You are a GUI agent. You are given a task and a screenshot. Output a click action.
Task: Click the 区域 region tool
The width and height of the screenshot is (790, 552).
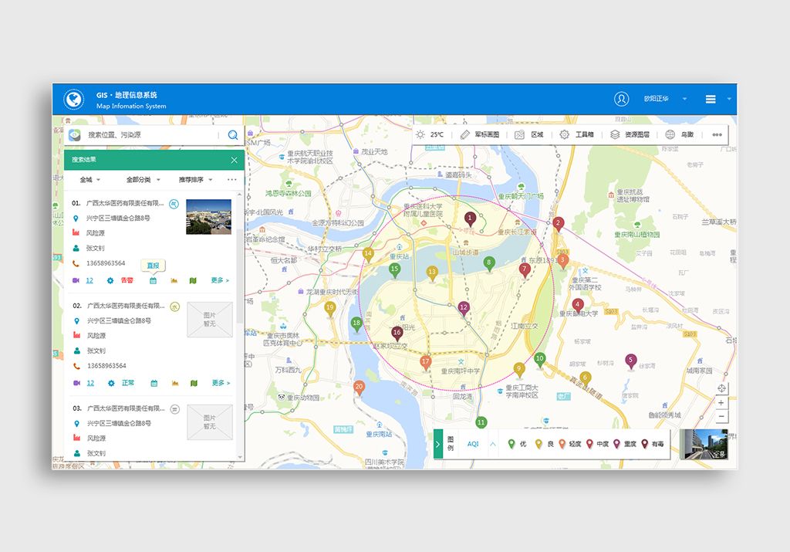click(519, 134)
